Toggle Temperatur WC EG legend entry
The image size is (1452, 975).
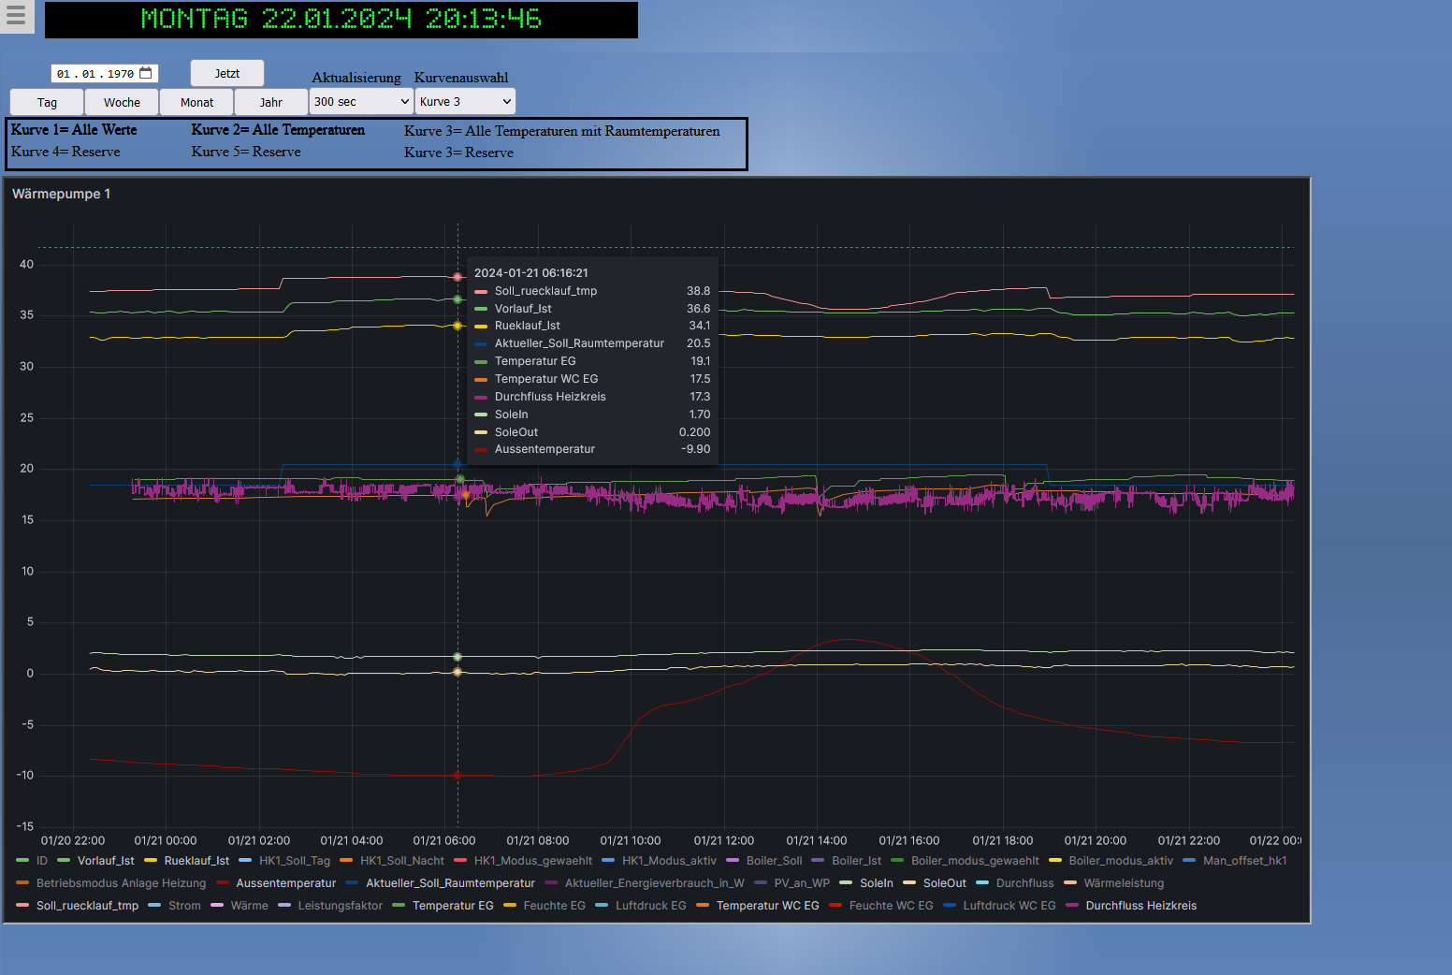767,906
